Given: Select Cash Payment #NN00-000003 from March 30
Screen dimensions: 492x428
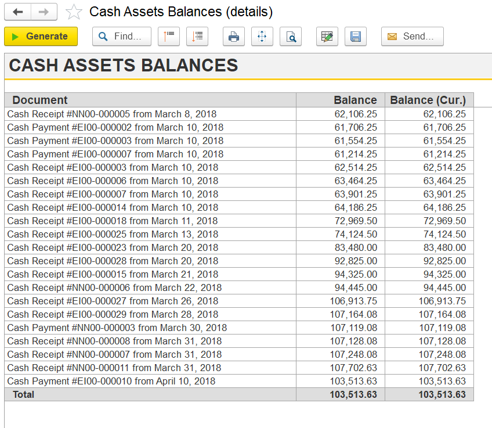Looking at the screenshot, I should tap(117, 328).
